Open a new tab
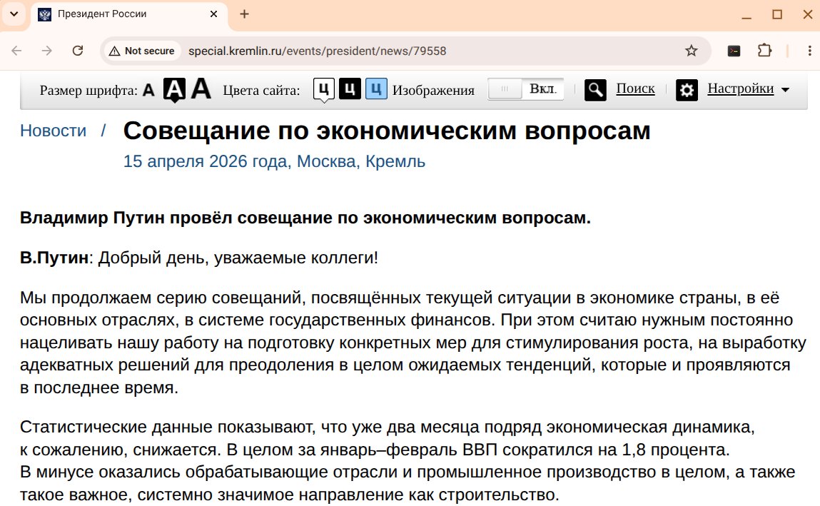Screen dimensions: 820x506 244,14
